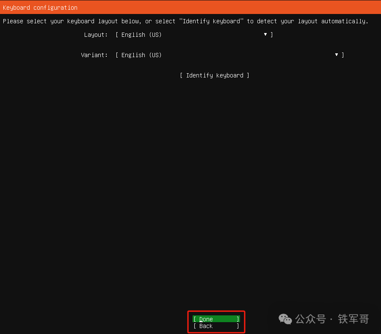Screen dimensions: 381x334
Task: Click the 'Layout:' label
Action: point(96,35)
